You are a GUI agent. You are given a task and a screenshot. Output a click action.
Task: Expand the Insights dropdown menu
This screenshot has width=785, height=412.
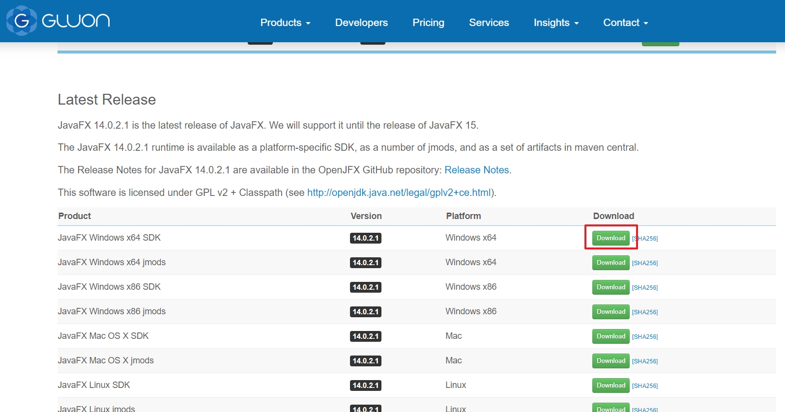[556, 23]
